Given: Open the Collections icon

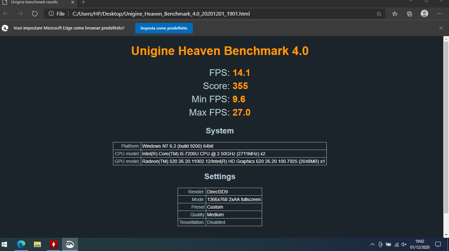Looking at the screenshot, I should (x=410, y=14).
